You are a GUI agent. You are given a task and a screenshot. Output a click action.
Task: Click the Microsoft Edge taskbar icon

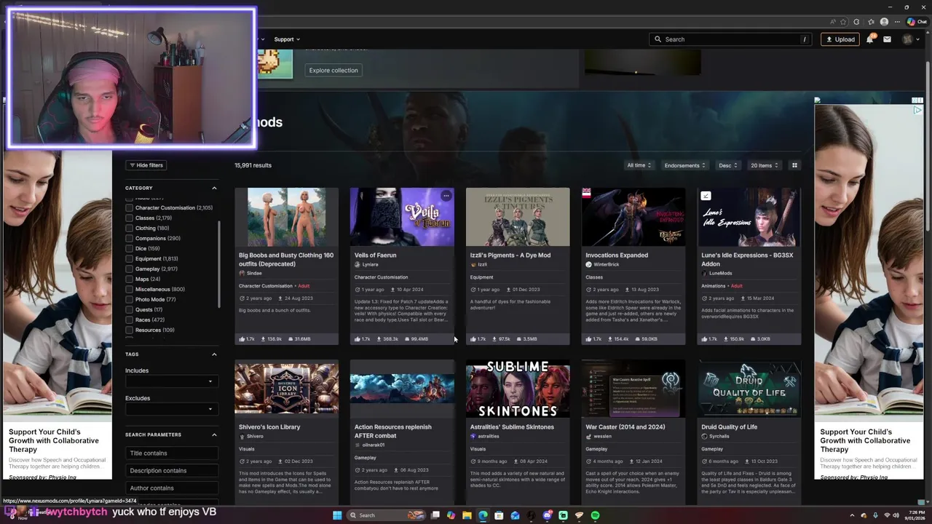coord(483,515)
